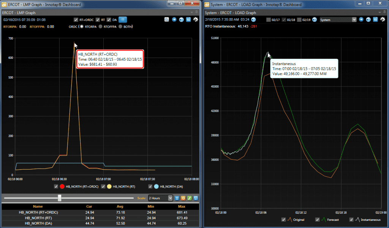
Task: Click the export window icon in the LMP Graph toolbar
Action: point(188,20)
